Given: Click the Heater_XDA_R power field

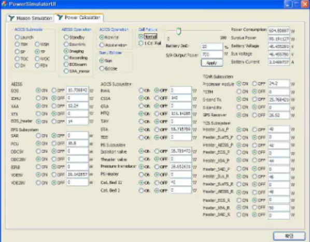Looking at the screenshot, I should pyautogui.click(x=279, y=207).
